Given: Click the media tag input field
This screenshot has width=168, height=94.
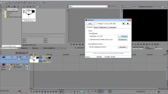Looking at the screenshot, I should coord(44,36).
